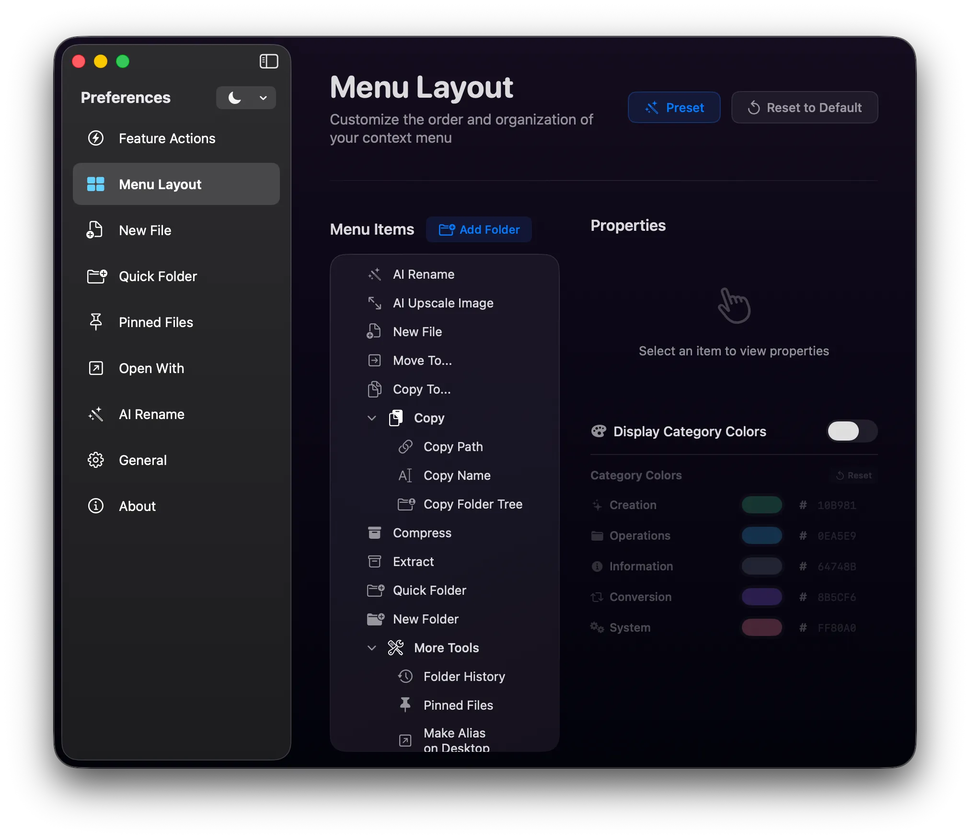Click the Operations blue color swatch
This screenshot has height=839, width=970.
pos(762,536)
